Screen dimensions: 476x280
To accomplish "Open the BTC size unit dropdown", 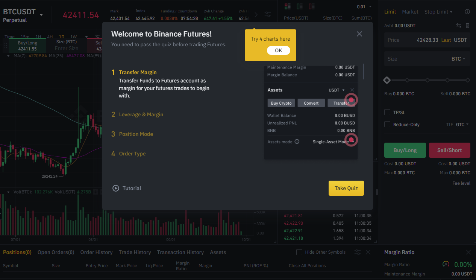I will pos(458,59).
